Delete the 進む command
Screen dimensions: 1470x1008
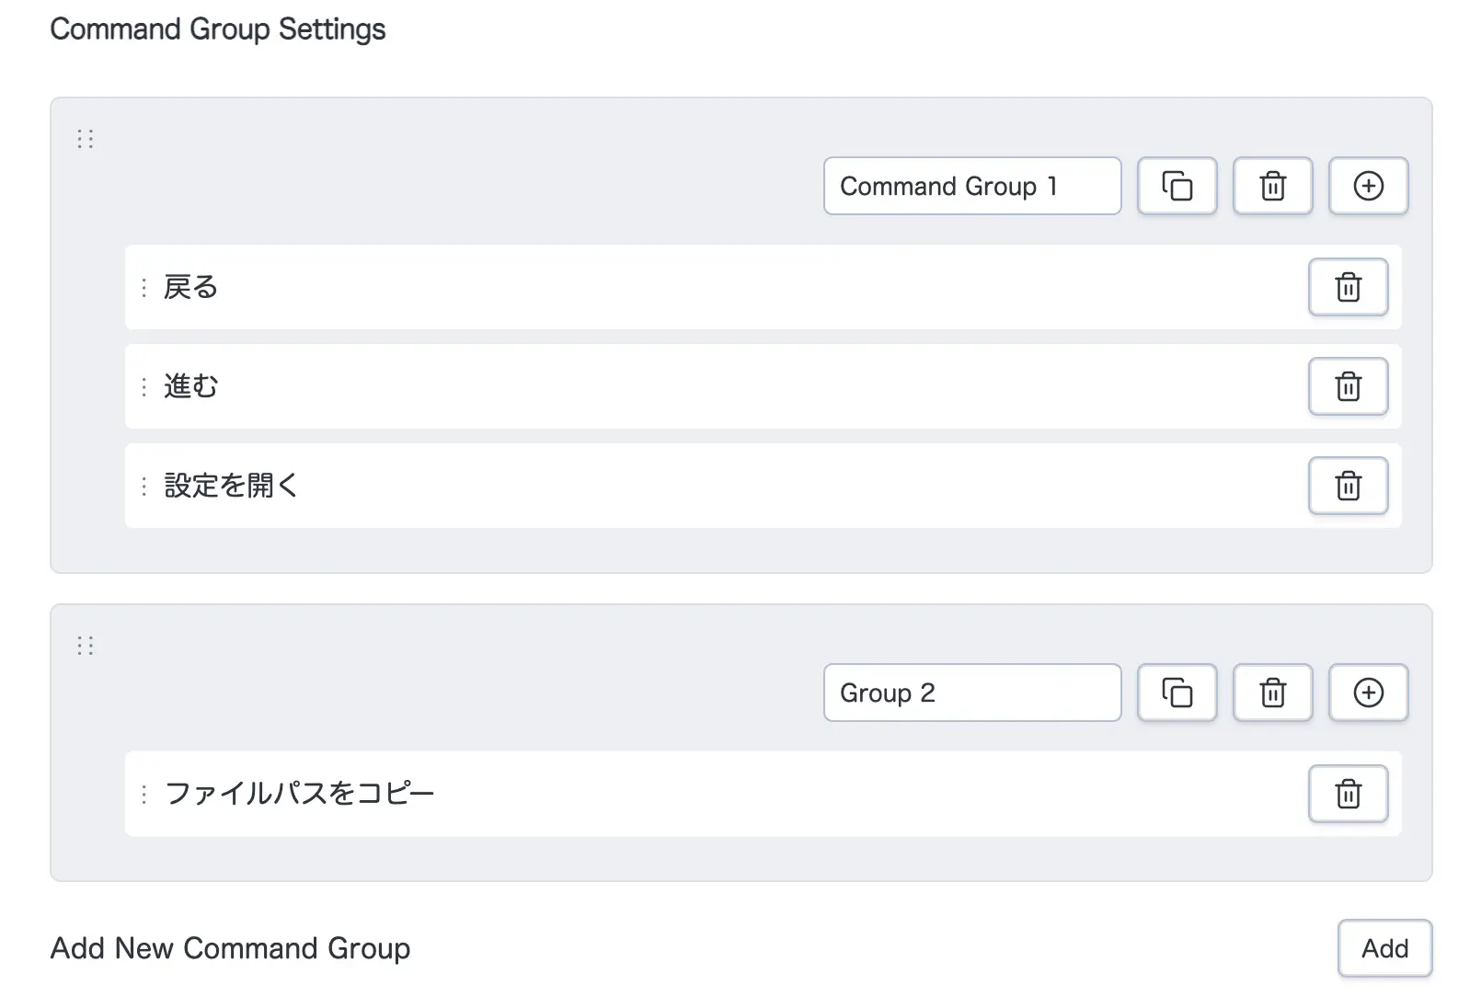click(x=1348, y=386)
